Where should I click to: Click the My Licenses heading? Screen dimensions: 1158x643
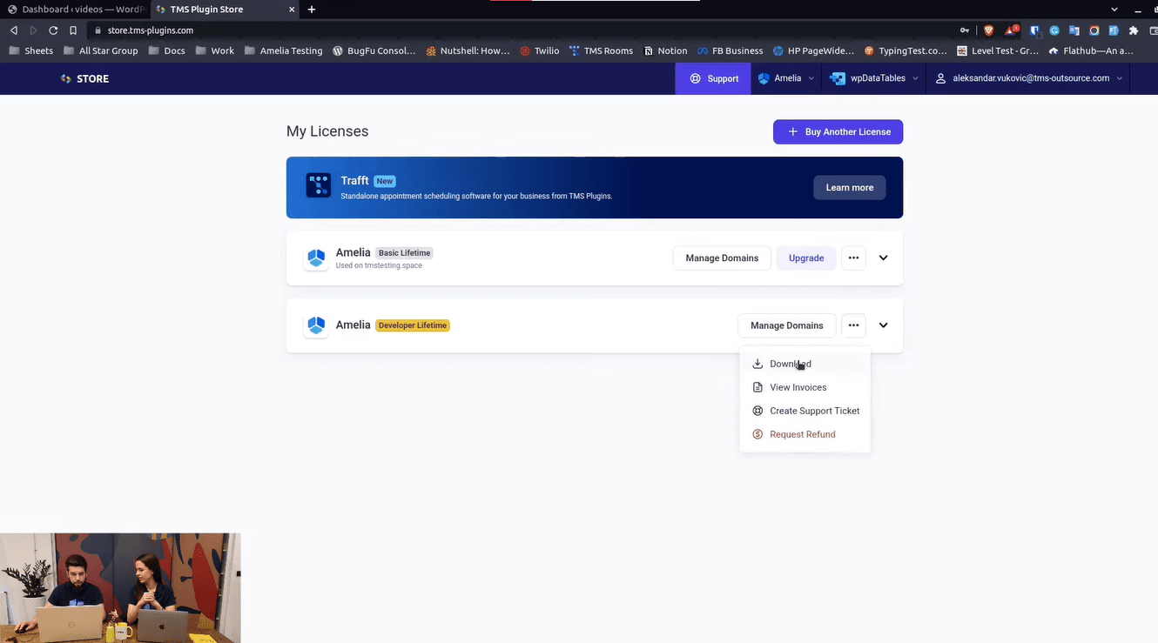[327, 131]
